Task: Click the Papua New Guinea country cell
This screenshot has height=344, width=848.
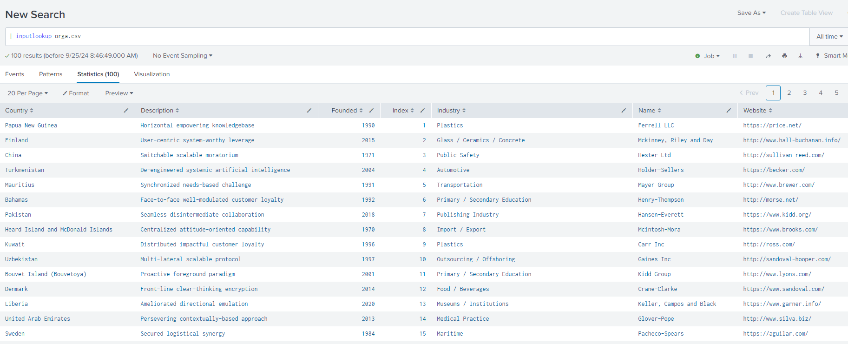Action: (31, 126)
